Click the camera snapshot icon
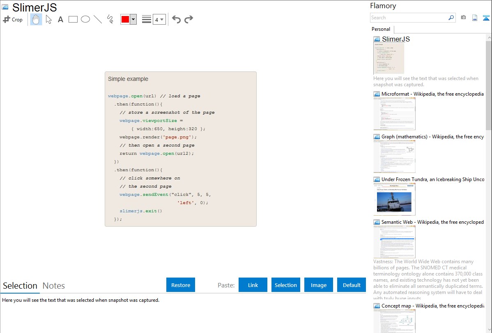 point(463,18)
